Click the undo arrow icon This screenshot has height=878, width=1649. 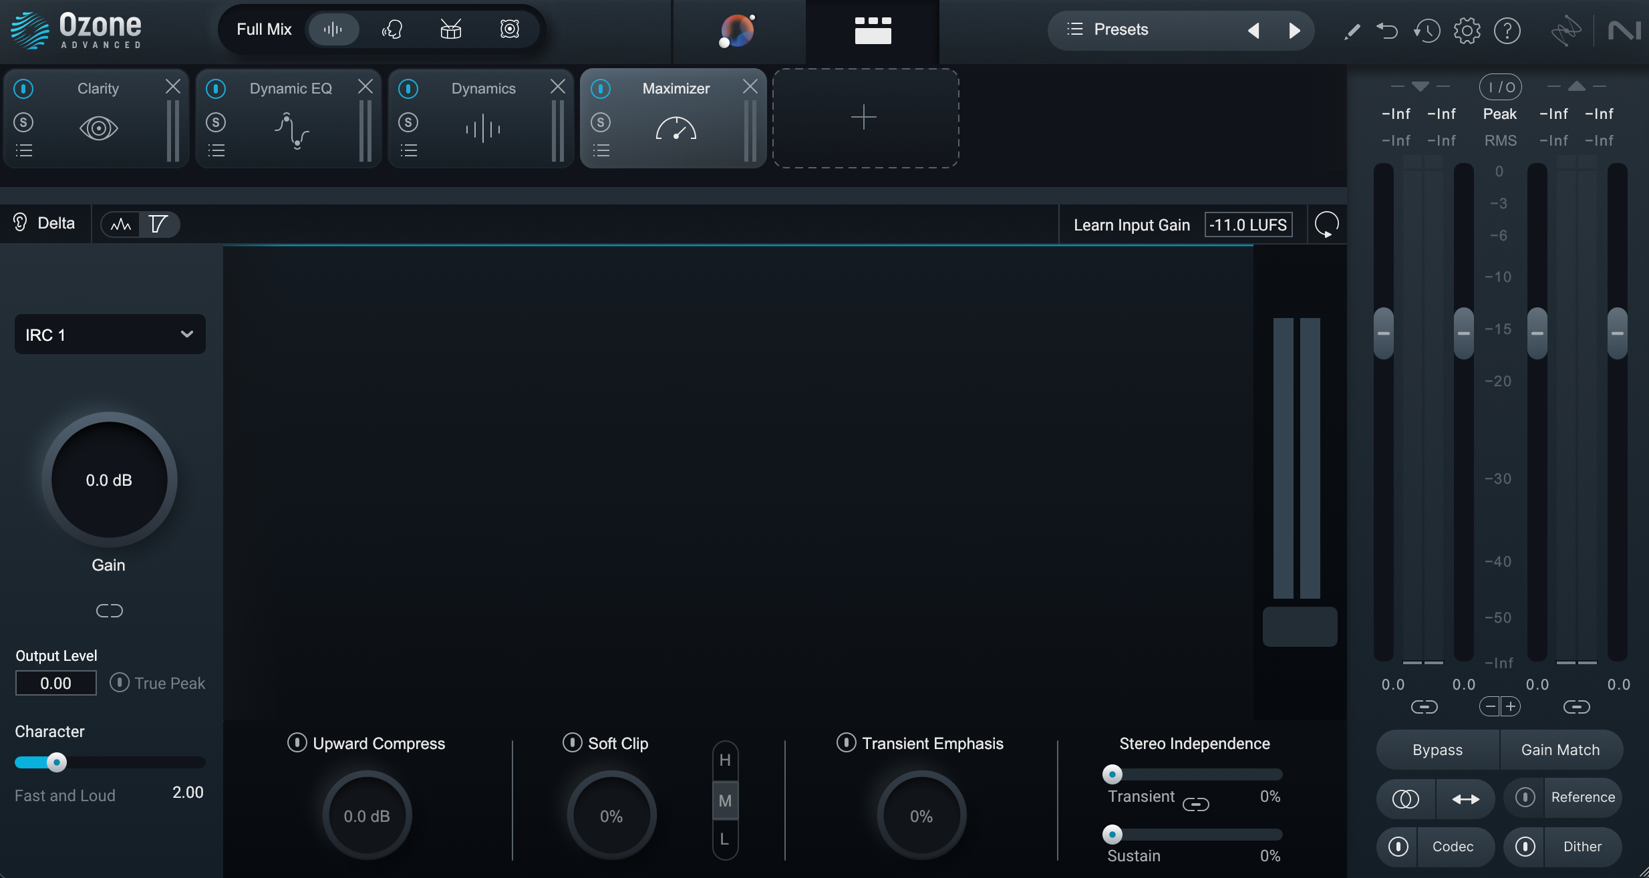pyautogui.click(x=1387, y=31)
